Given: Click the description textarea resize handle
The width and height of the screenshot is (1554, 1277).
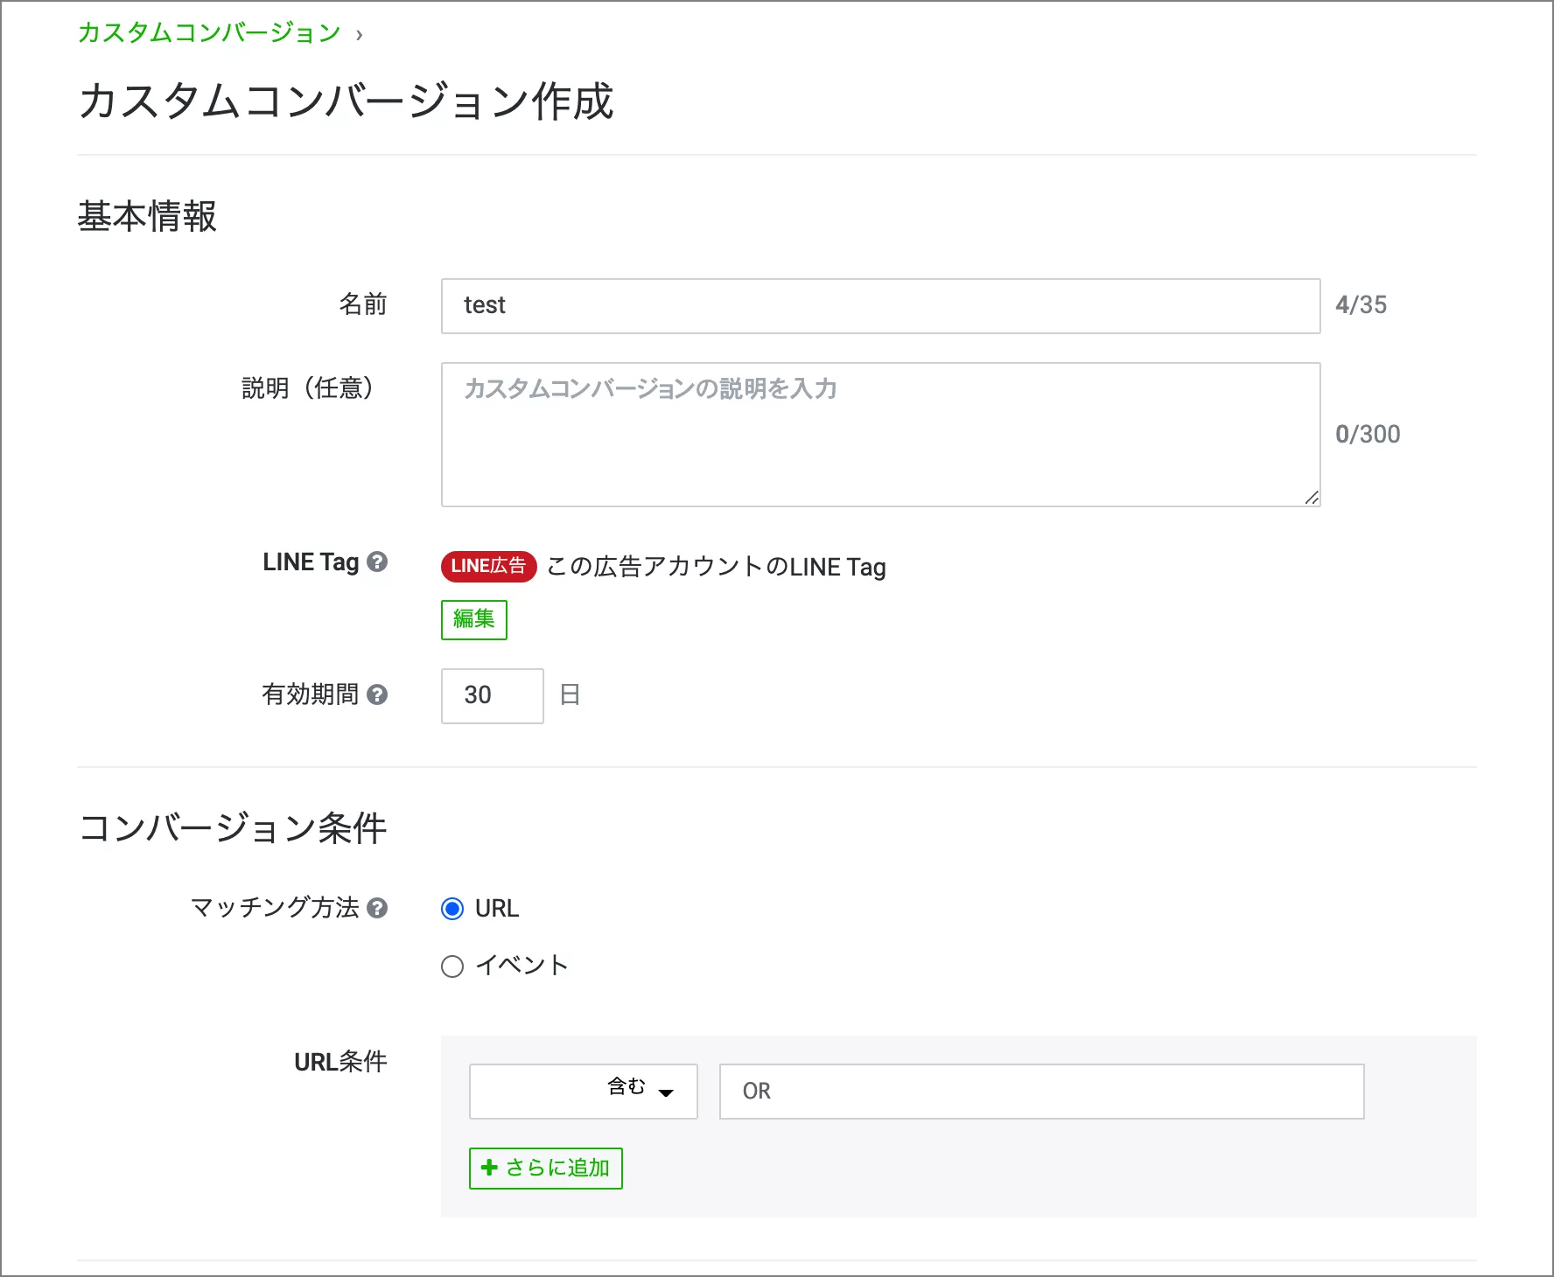Looking at the screenshot, I should pos(1311,498).
